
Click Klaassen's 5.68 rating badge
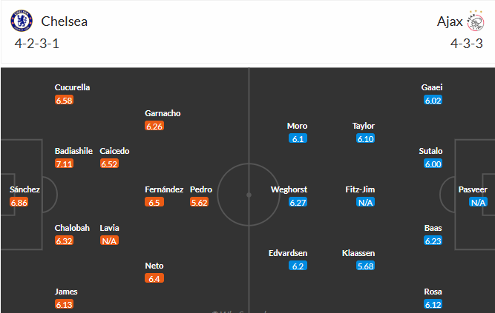click(x=364, y=266)
